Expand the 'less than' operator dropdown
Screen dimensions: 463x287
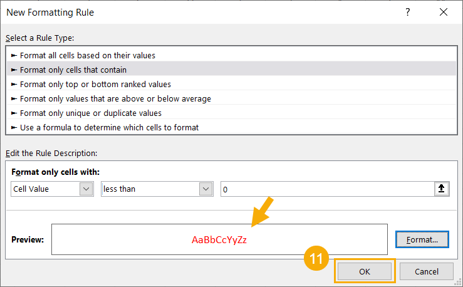click(x=205, y=189)
